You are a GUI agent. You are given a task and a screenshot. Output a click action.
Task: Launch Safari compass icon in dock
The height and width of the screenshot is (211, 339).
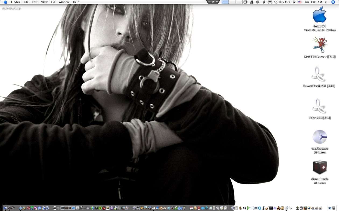point(20,208)
